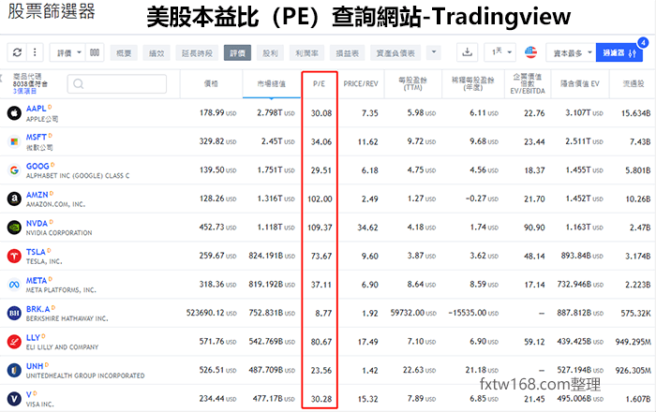The image size is (656, 412).
Task: Open the 評價 column set dropdown
Action: pos(67,52)
